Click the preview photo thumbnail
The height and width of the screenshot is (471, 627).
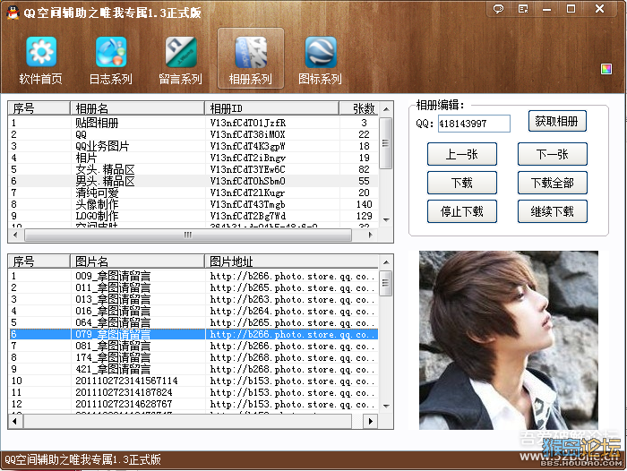click(x=509, y=340)
